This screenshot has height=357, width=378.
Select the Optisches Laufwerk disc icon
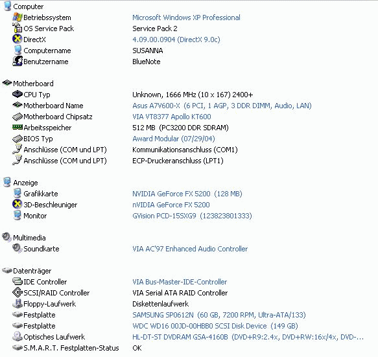[x=18, y=336]
